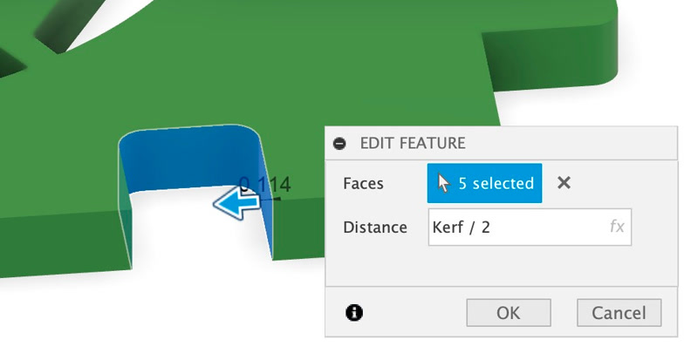698x353 pixels.
Task: Click the 0.114 dimension value label
Action: (265, 184)
